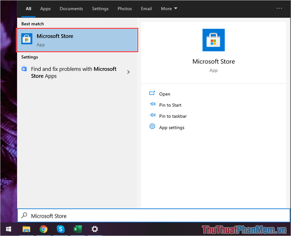Click the Microsoft Store icon in best match
The height and width of the screenshot is (236, 291).
[x=27, y=39]
